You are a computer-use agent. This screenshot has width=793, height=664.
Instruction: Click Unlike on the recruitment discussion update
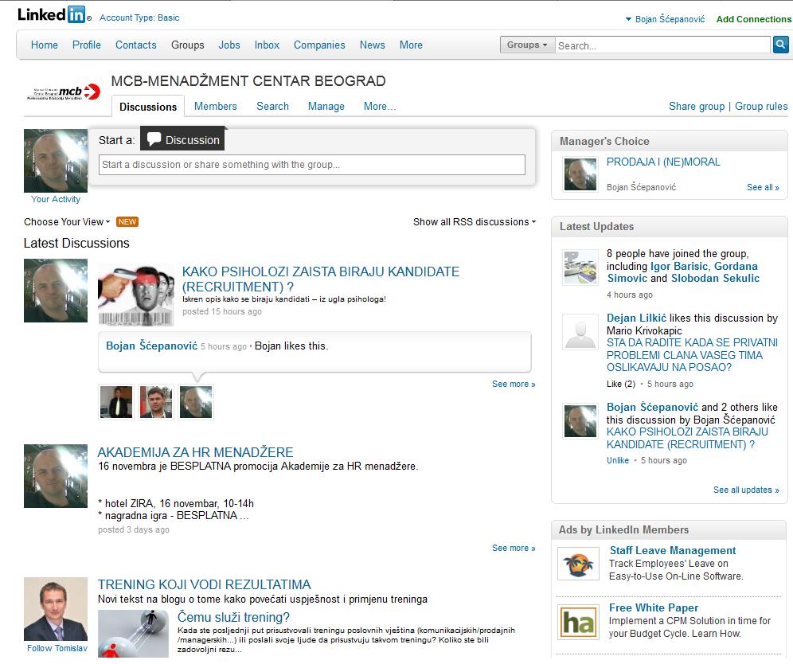click(x=618, y=461)
